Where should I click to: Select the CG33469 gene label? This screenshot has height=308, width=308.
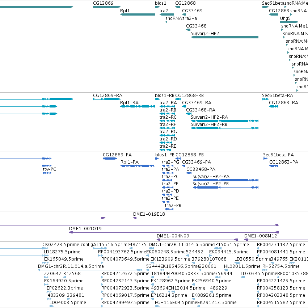(x=192, y=11)
